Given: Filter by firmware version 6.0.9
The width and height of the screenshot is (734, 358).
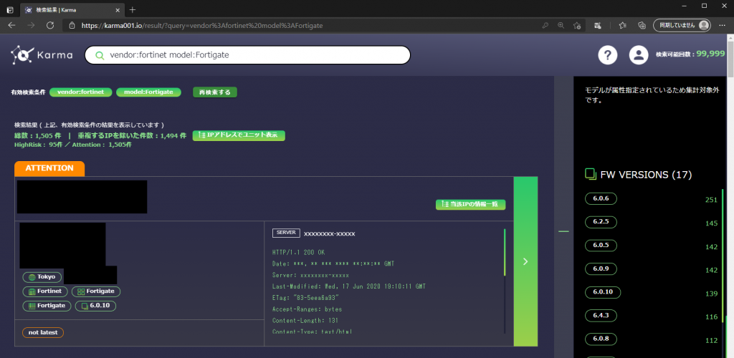Looking at the screenshot, I should pyautogui.click(x=601, y=269).
